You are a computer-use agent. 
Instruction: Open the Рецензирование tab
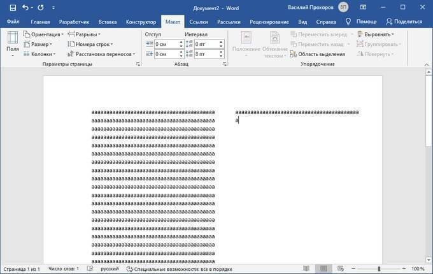point(269,22)
